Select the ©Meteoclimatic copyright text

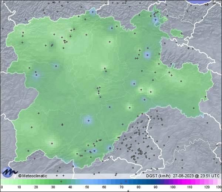click(33, 176)
